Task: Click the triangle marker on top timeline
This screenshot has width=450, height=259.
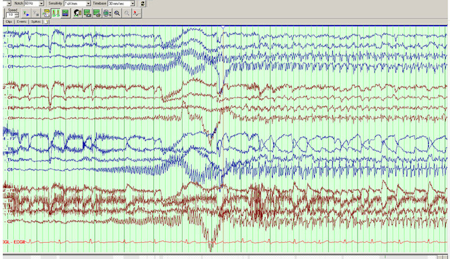Action: click(223, 28)
